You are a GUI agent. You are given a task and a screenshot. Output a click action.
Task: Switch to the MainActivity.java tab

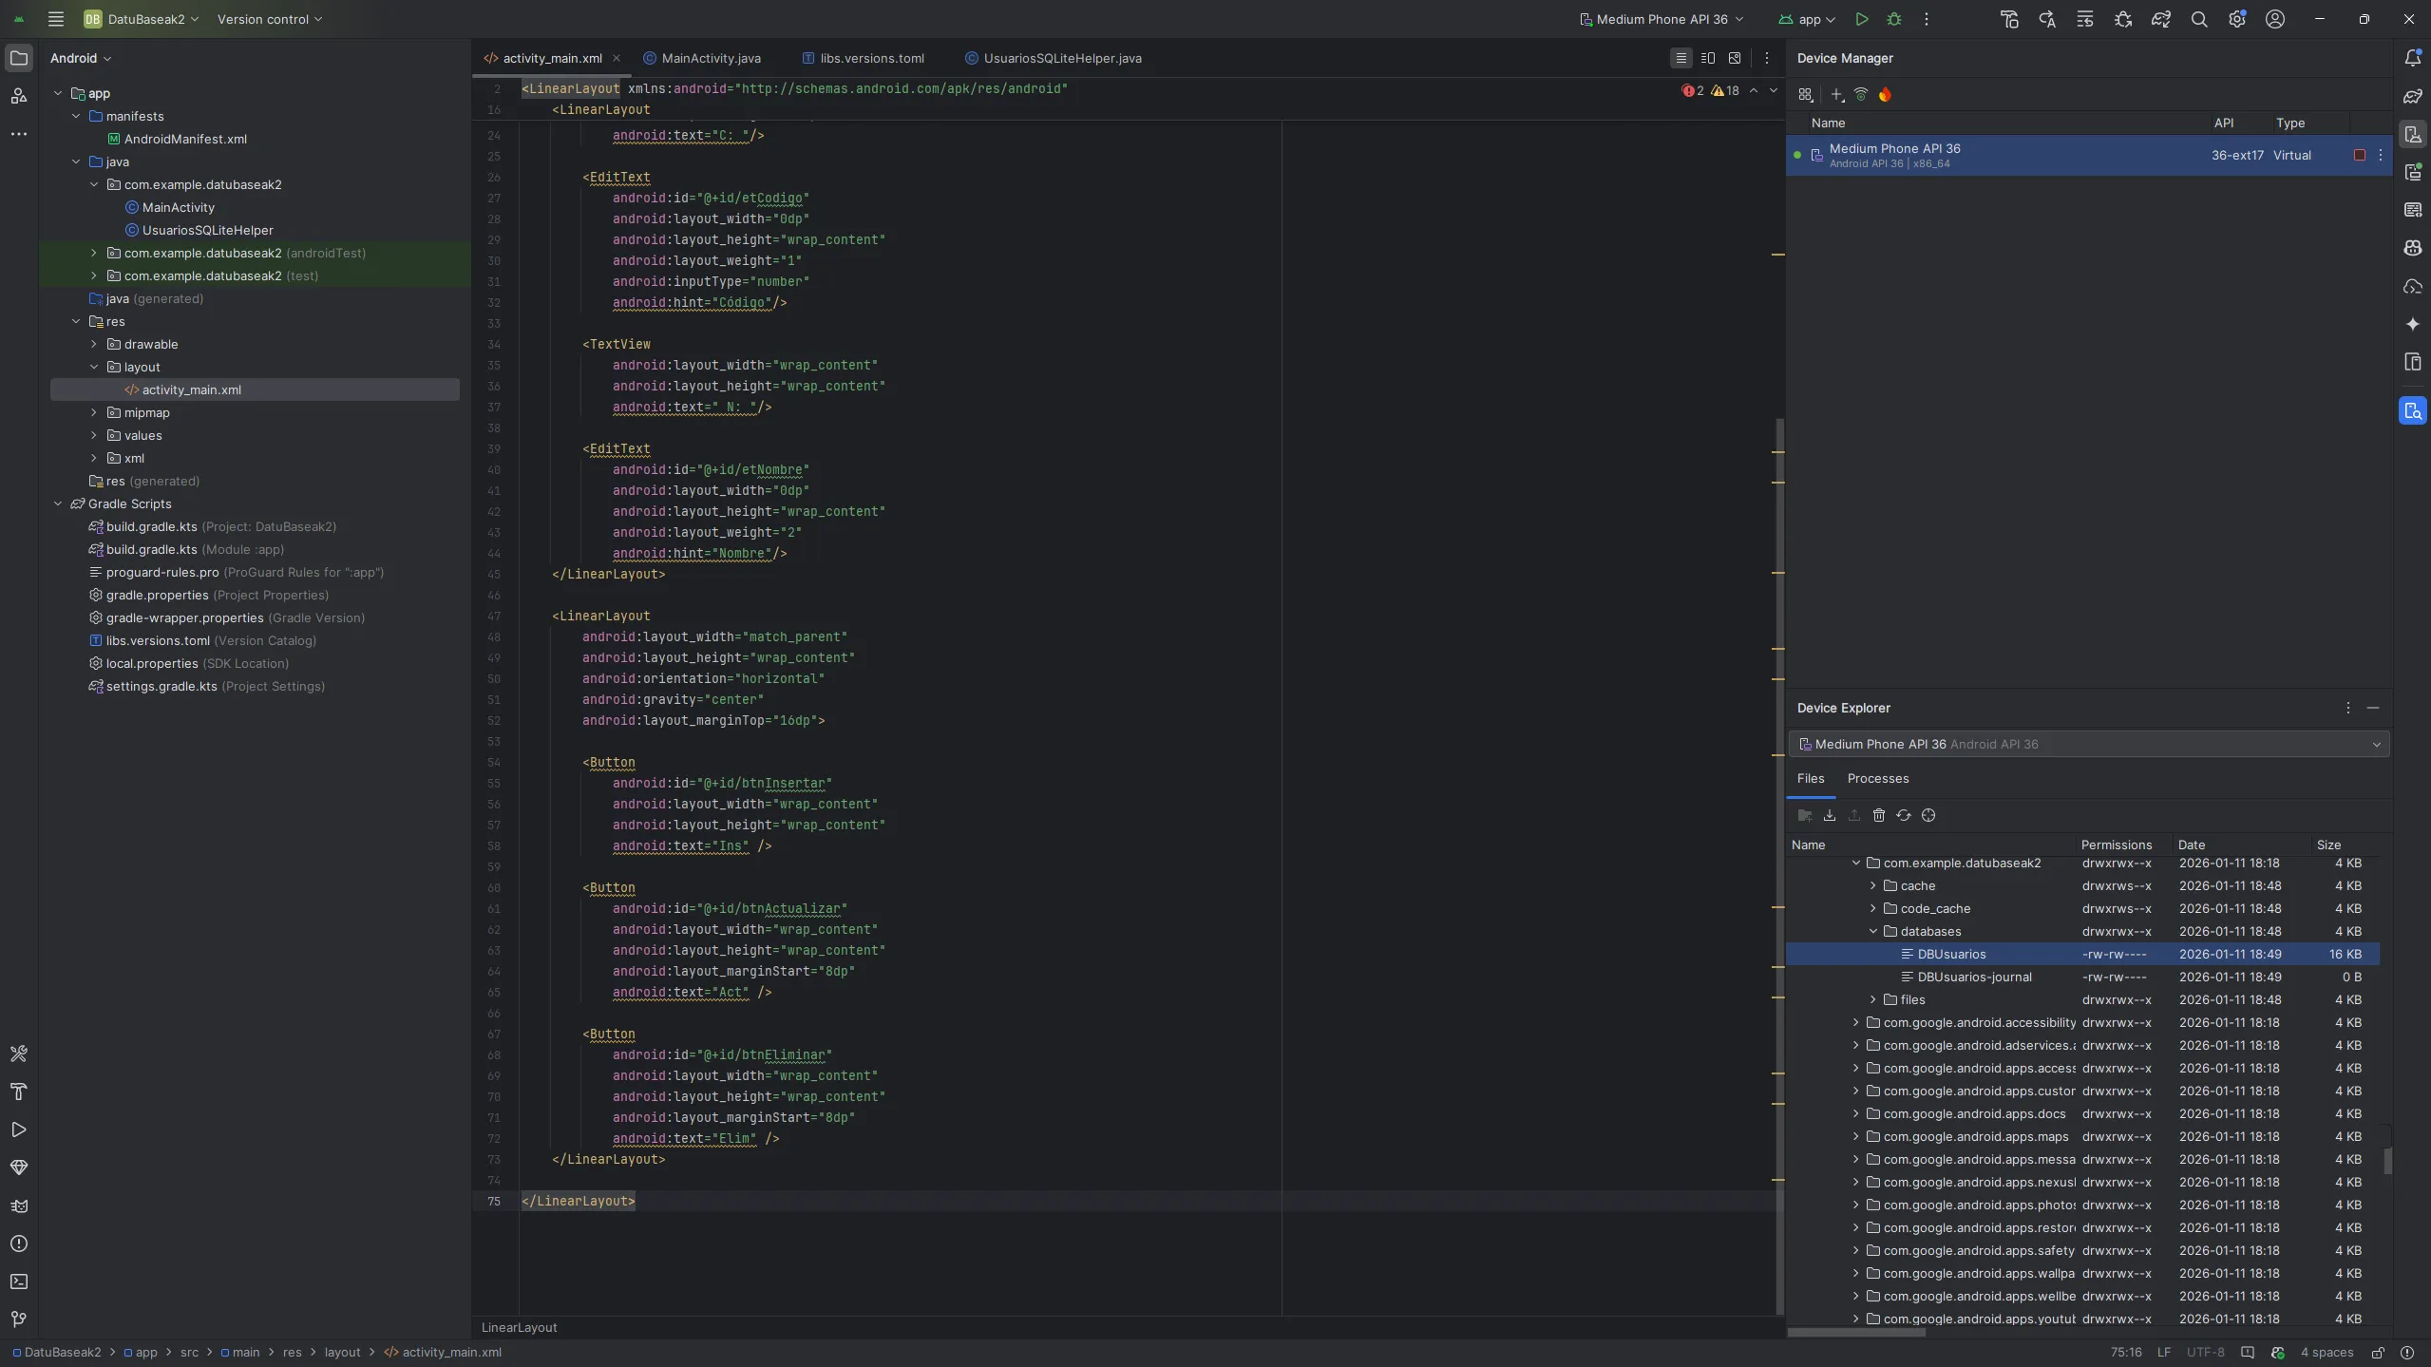710,58
